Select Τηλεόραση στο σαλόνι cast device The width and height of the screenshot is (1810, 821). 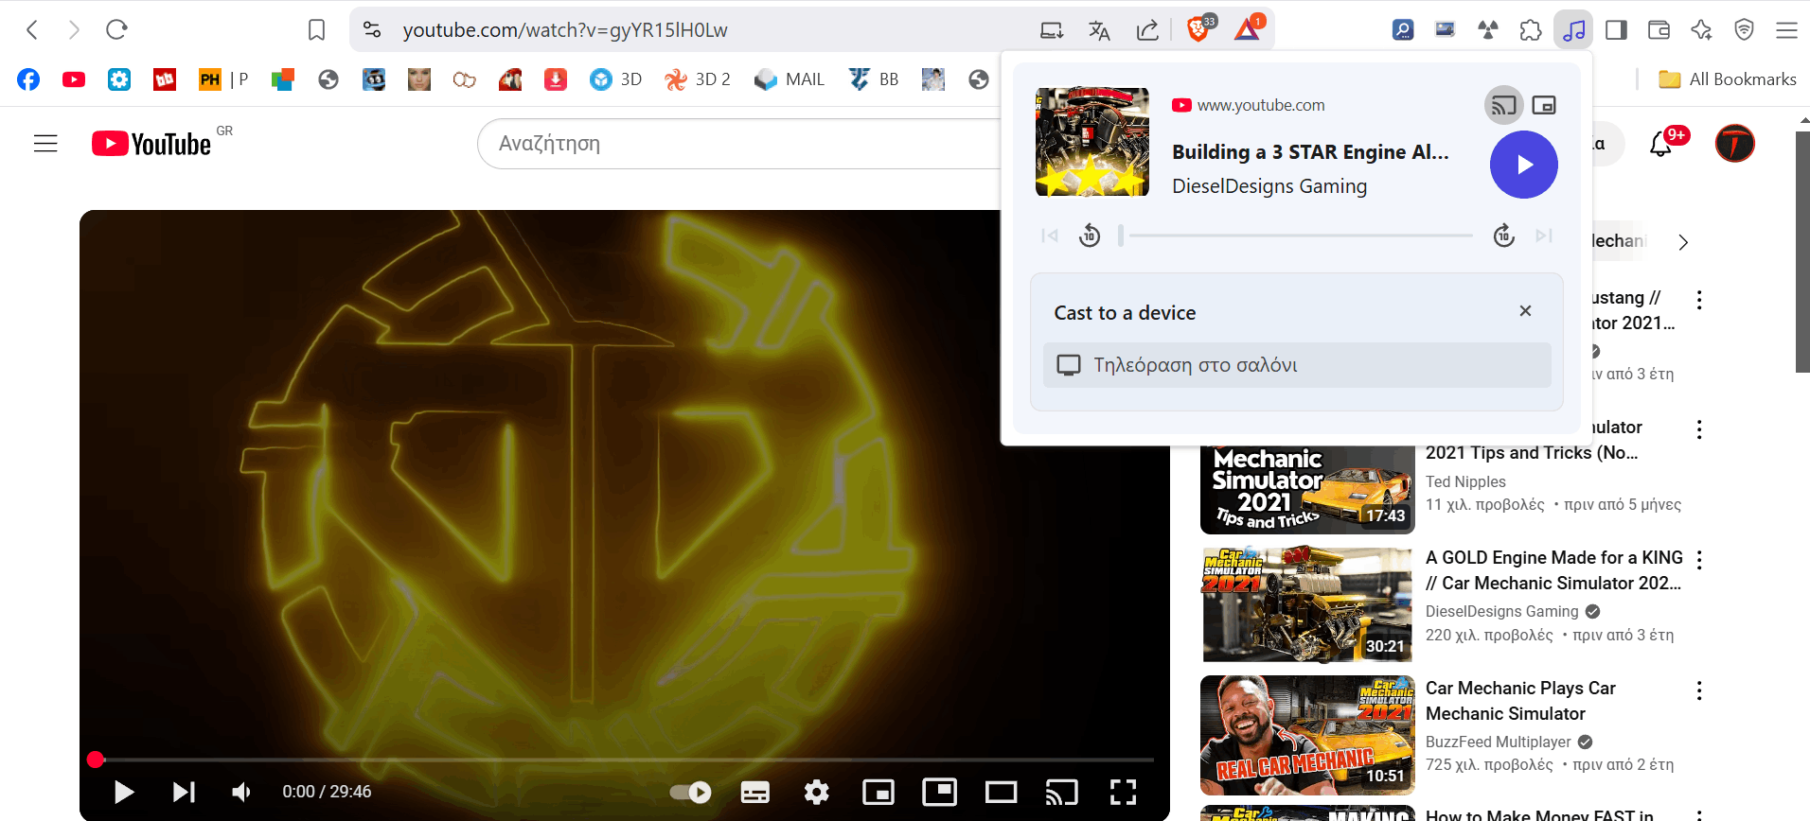[1297, 365]
